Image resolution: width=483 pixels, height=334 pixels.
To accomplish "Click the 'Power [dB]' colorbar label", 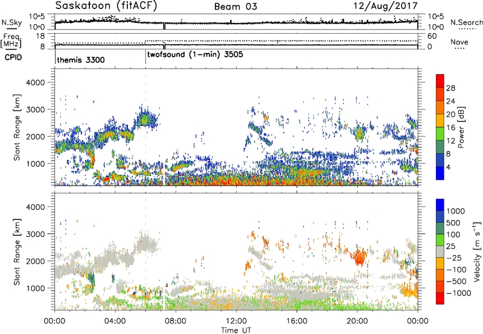I will 461,128.
